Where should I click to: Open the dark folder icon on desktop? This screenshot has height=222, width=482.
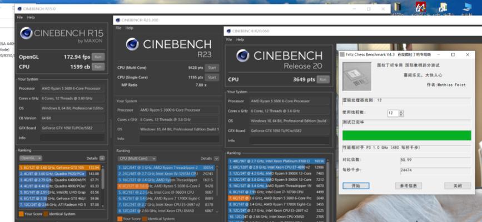click(397, 7)
